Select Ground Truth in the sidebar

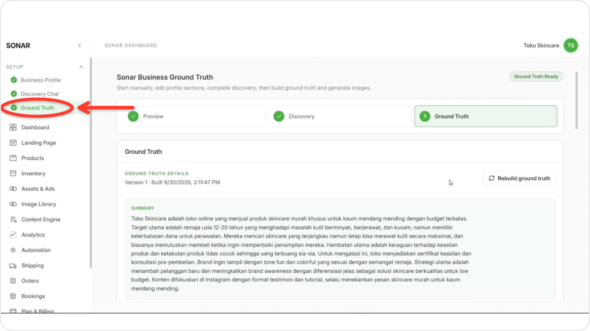pos(37,108)
